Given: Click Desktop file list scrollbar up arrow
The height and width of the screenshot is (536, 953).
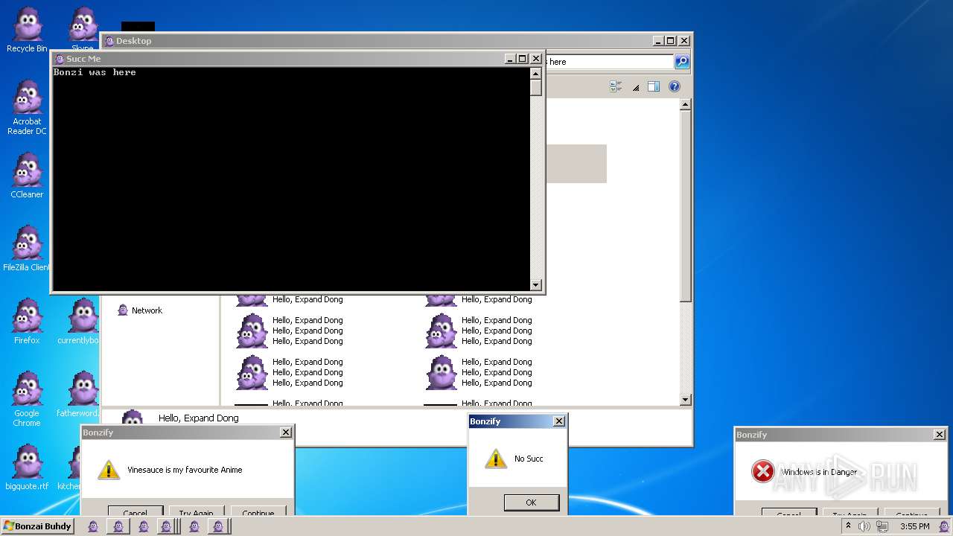Looking at the screenshot, I should 686,105.
